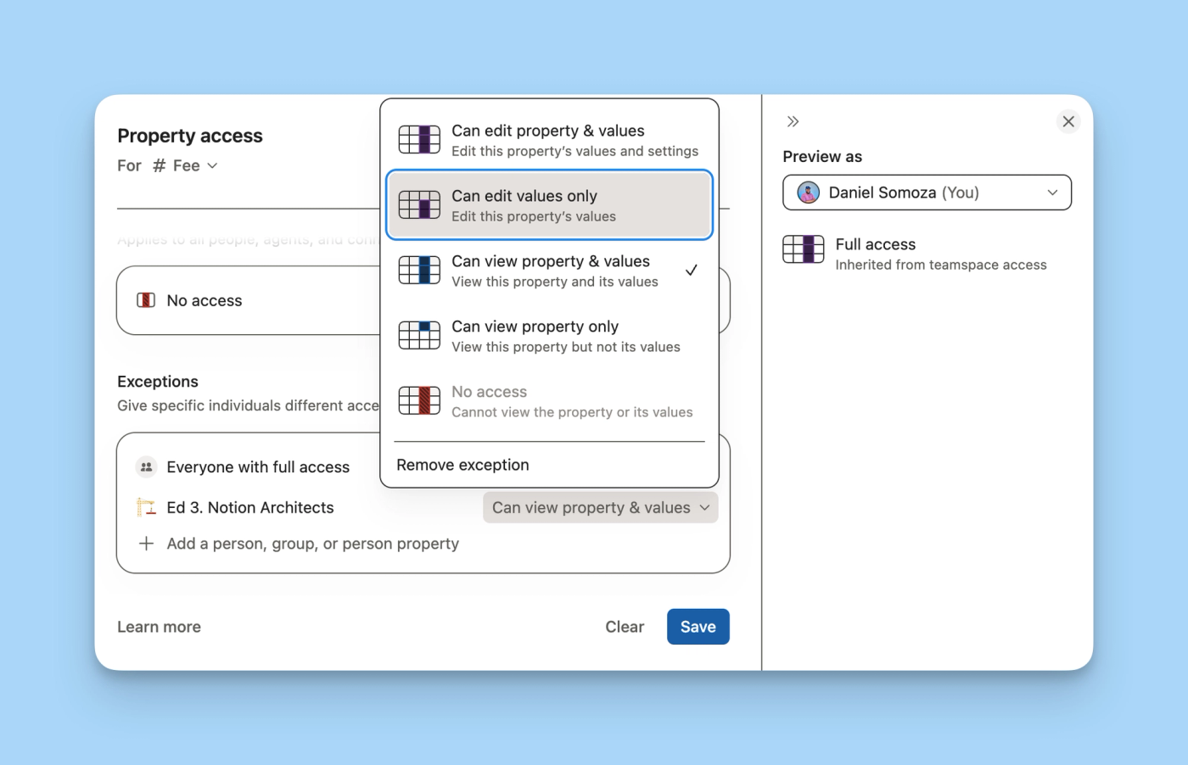Open the Learn more link
This screenshot has height=765, width=1188.
click(159, 627)
